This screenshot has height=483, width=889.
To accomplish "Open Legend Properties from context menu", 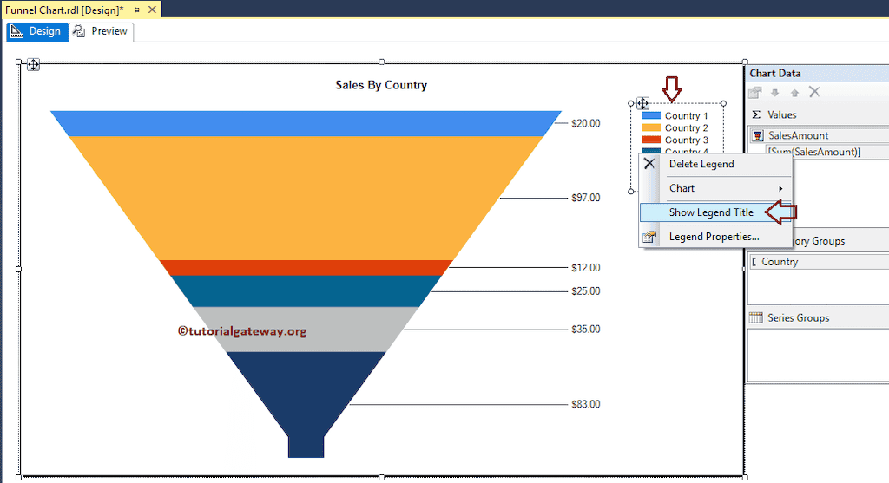I will tap(714, 237).
